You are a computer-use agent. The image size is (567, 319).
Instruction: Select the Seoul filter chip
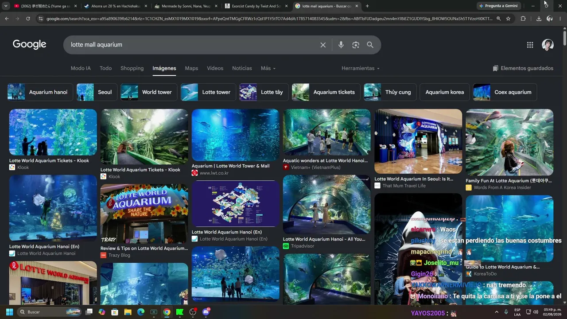tap(97, 92)
